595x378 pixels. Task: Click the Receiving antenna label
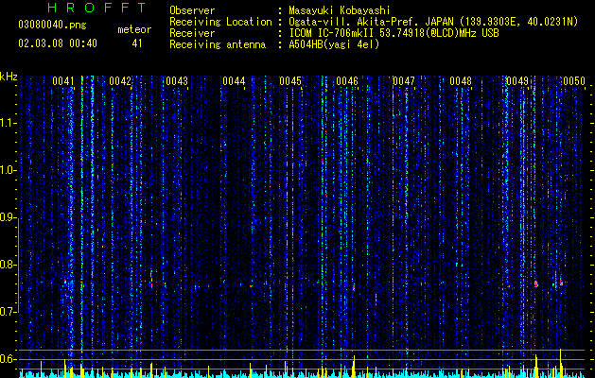[x=218, y=44]
